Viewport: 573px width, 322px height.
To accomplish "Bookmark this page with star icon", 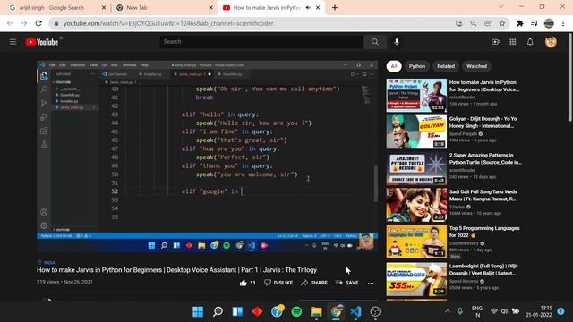I will [x=502, y=23].
